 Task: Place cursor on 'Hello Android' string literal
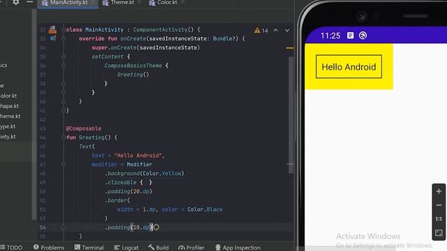138,155
